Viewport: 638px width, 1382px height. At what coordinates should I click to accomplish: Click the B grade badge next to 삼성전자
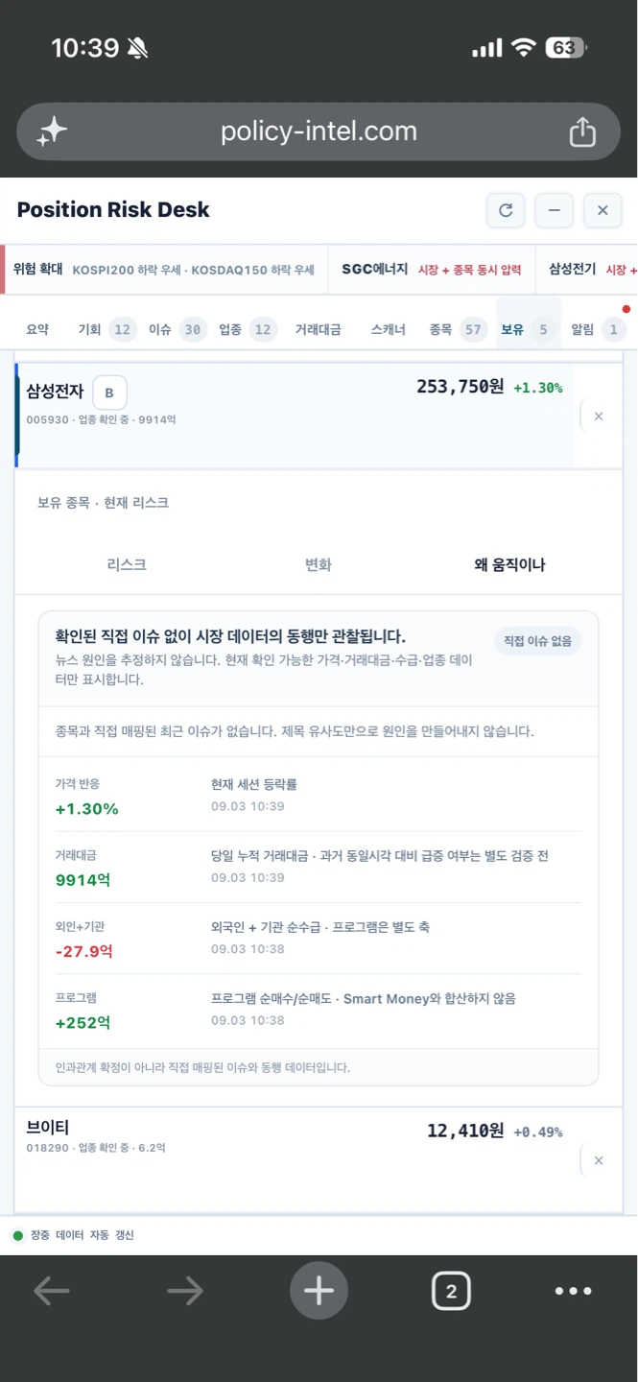coord(109,393)
